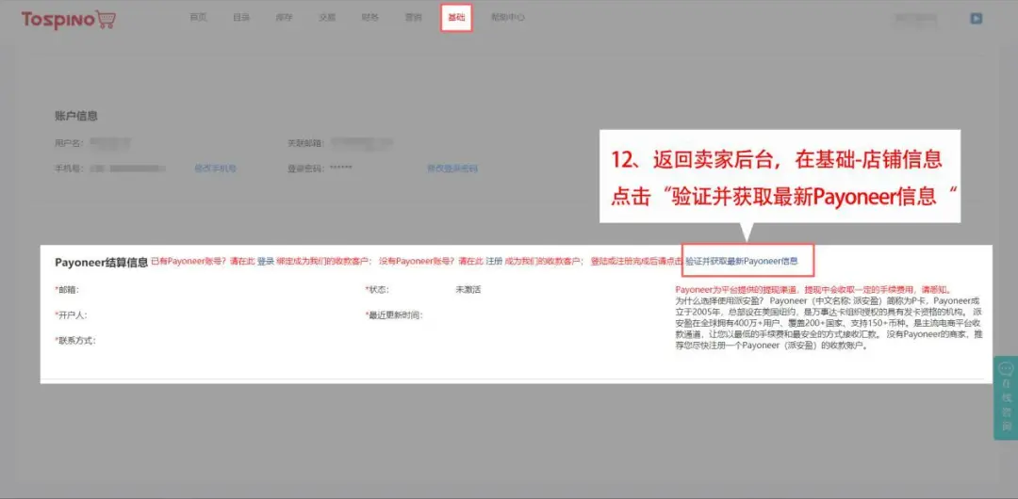Image resolution: width=1018 pixels, height=499 pixels.
Task: Click the 关联邮箱 label
Action: (x=306, y=143)
